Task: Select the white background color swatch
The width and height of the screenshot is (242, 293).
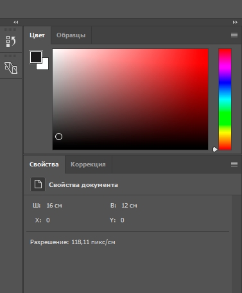Action: (46, 66)
